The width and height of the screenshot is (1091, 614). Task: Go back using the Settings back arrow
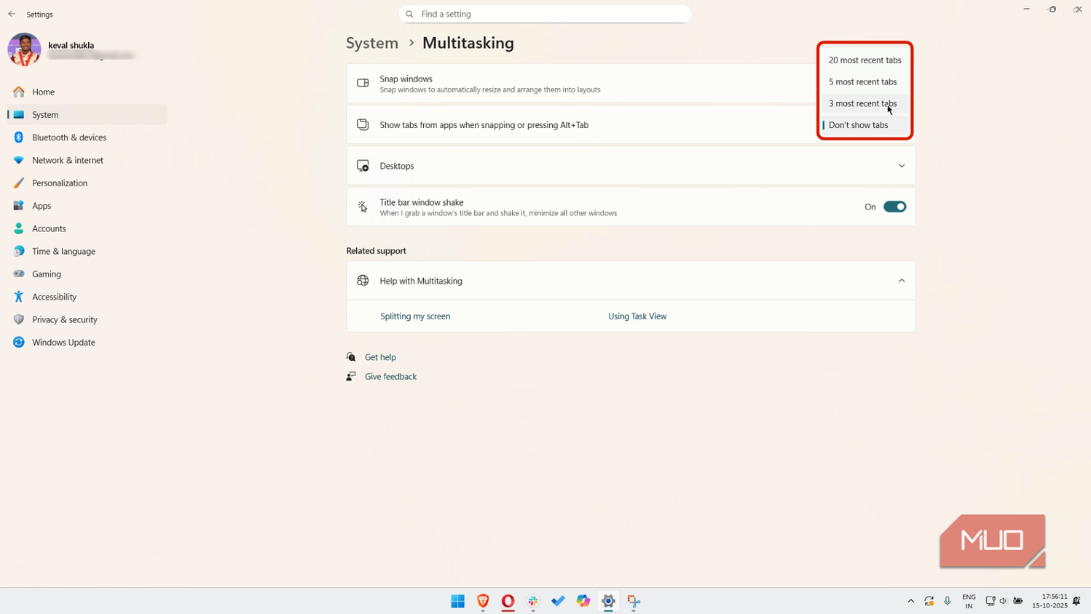[x=12, y=14]
